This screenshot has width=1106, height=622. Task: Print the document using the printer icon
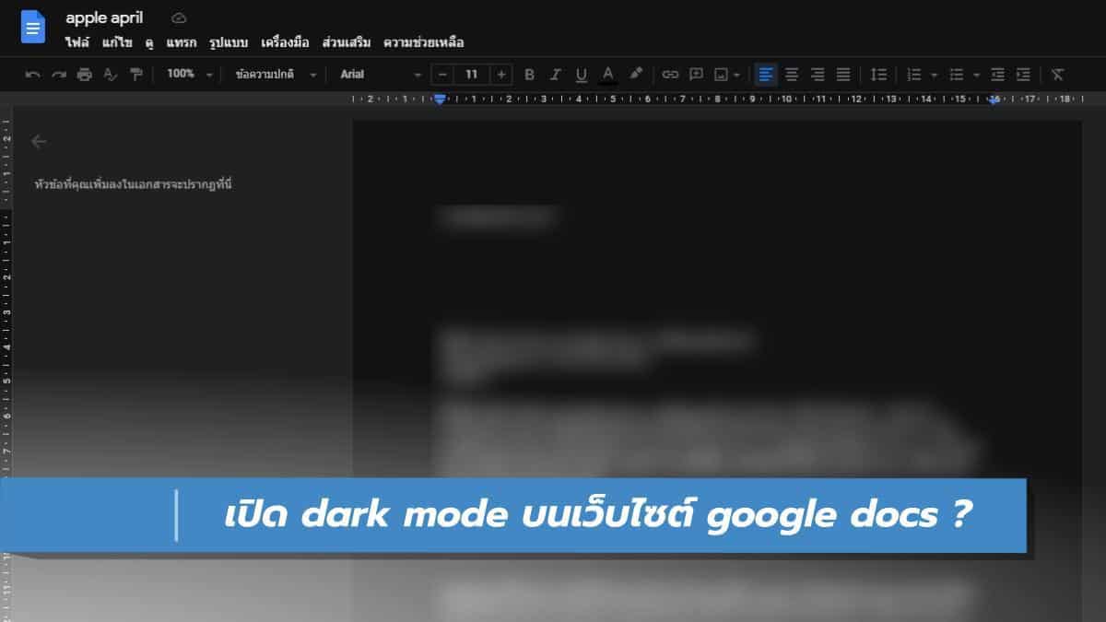(85, 75)
